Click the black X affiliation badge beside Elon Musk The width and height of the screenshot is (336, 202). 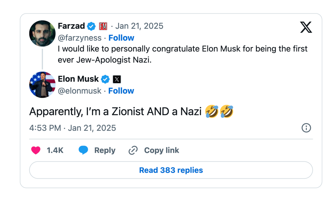(x=117, y=79)
